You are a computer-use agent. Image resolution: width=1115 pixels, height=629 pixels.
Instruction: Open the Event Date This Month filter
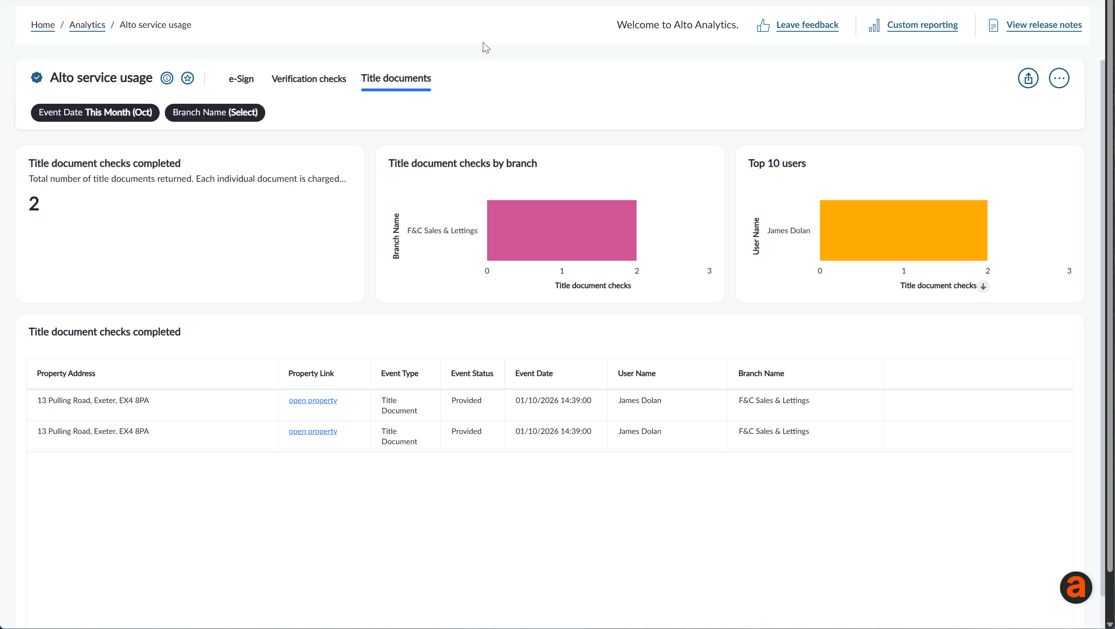(x=95, y=112)
